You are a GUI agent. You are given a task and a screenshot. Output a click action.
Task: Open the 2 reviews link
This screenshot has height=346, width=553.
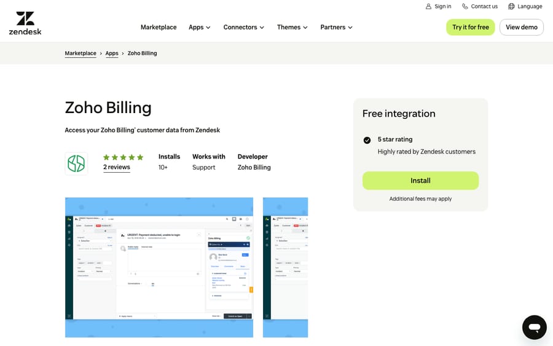tap(116, 167)
